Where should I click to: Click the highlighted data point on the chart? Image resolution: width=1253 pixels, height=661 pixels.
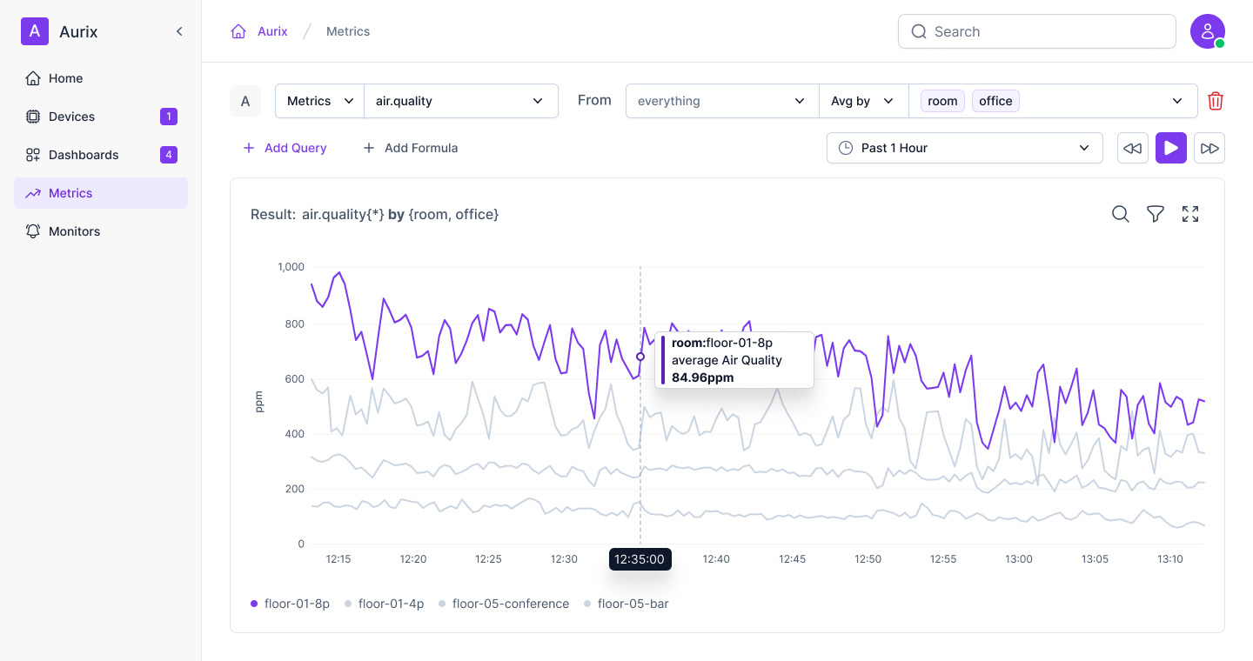(640, 357)
